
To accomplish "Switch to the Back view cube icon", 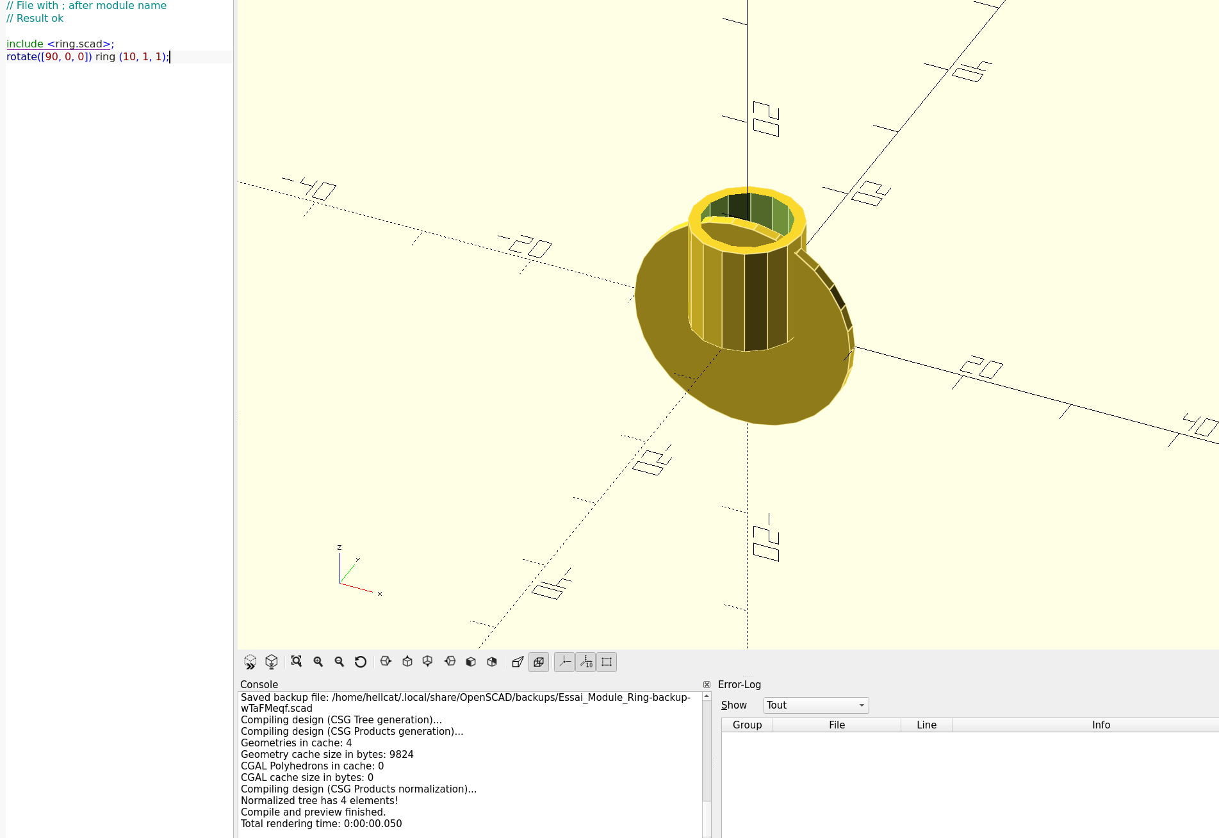I will [492, 662].
